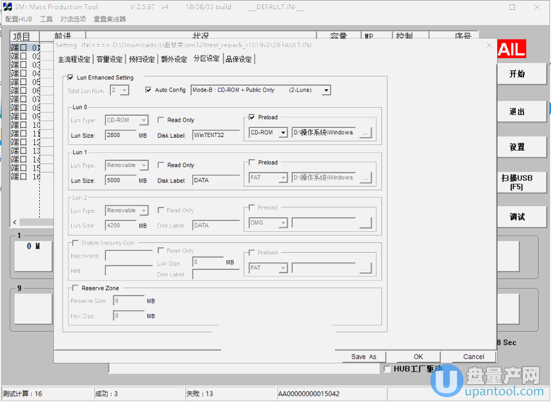Close the Setting dialog with X
The width and height of the screenshot is (551, 402).
489,45
